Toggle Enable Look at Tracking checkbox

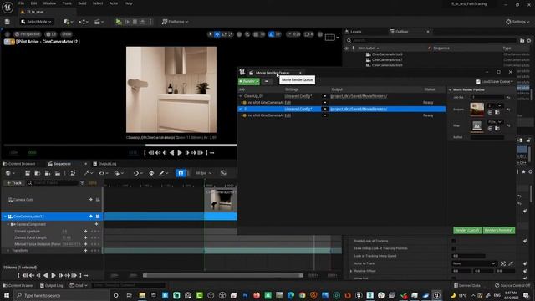point(454,241)
